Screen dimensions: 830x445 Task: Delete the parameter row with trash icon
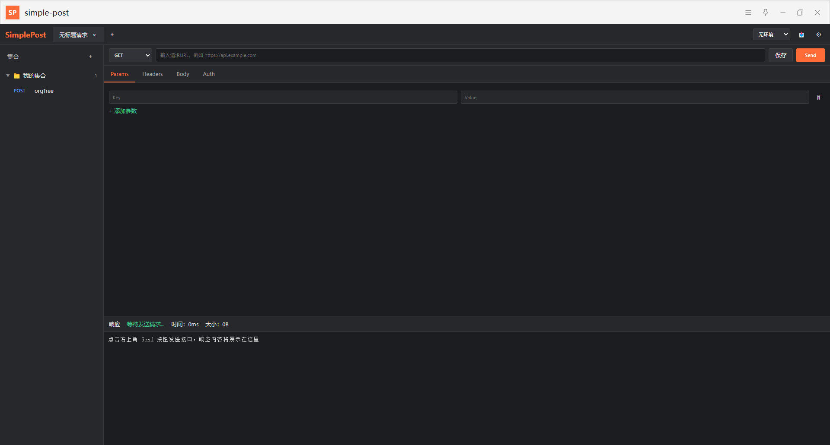[x=818, y=98]
